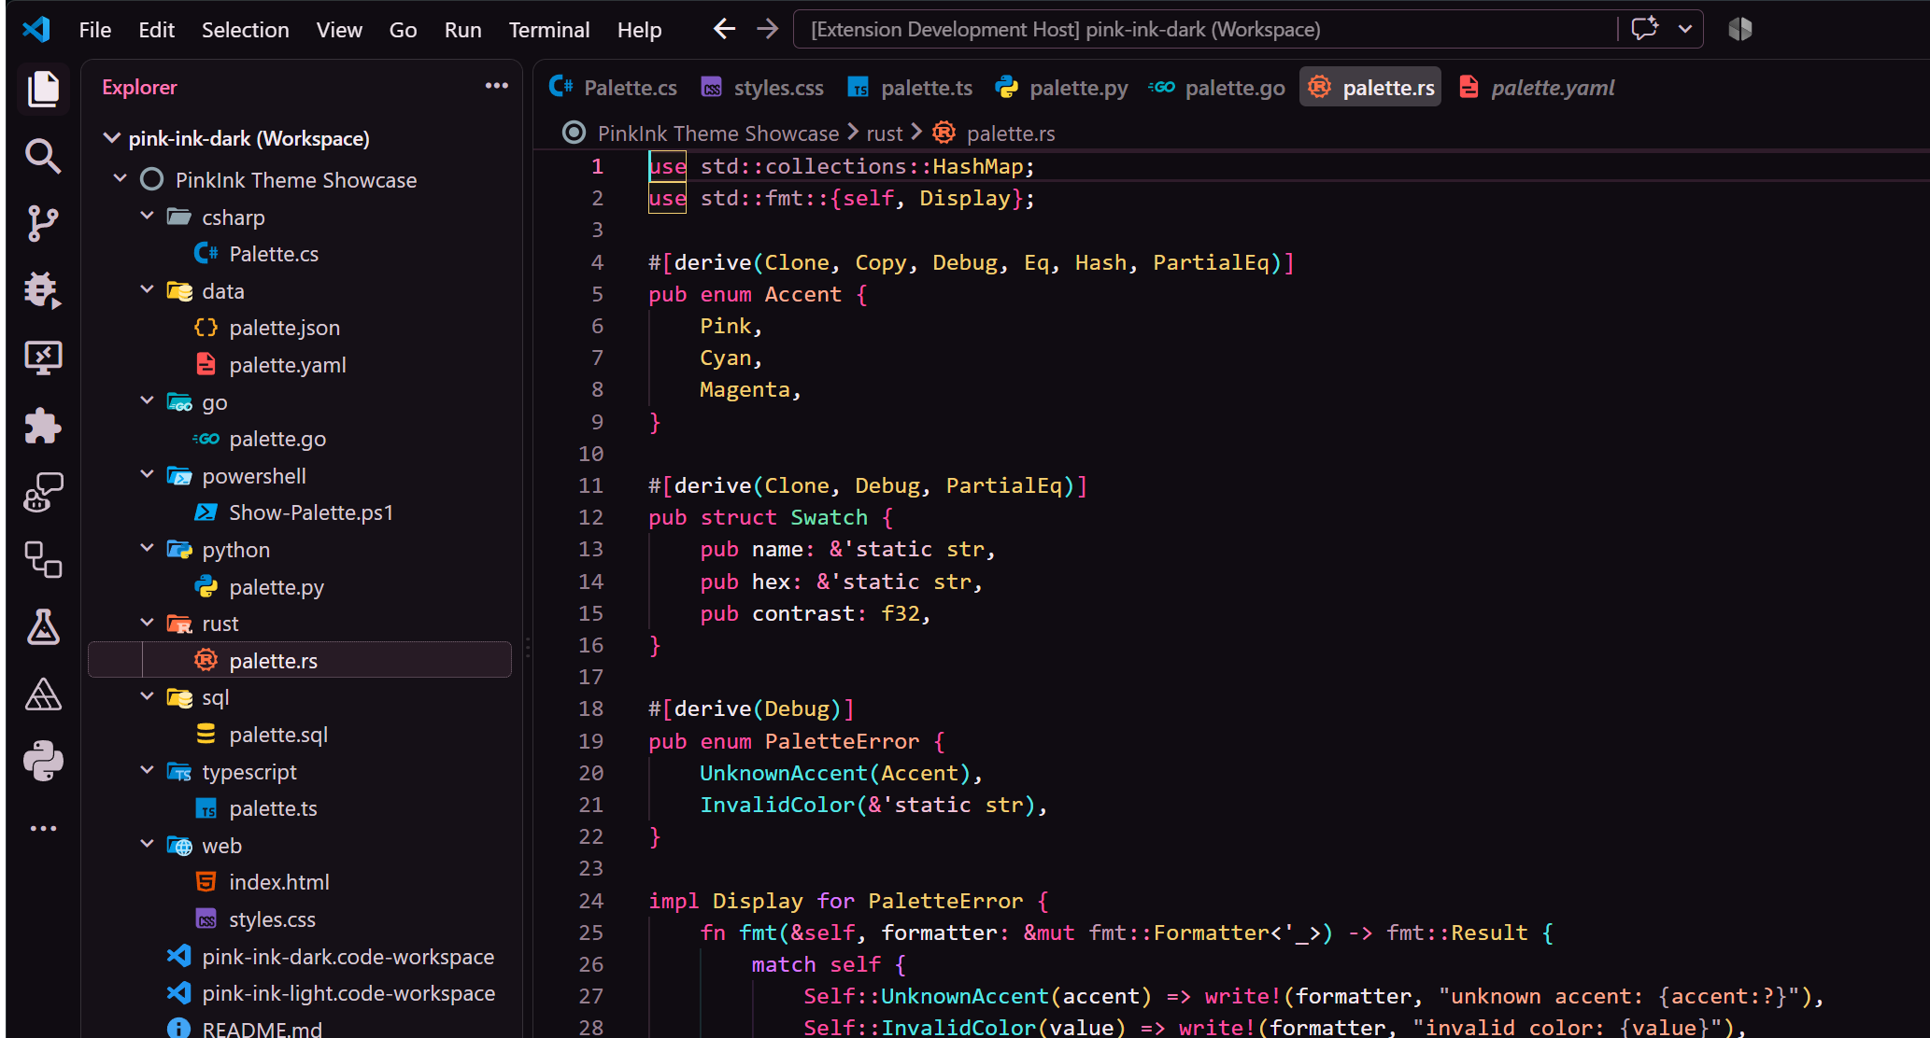Open the chat bubbles activity bar icon

43,492
